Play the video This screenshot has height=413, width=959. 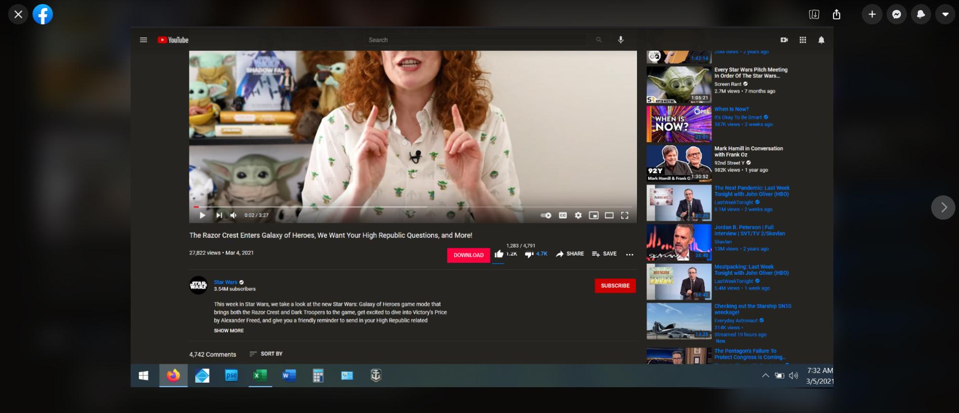[x=202, y=215]
